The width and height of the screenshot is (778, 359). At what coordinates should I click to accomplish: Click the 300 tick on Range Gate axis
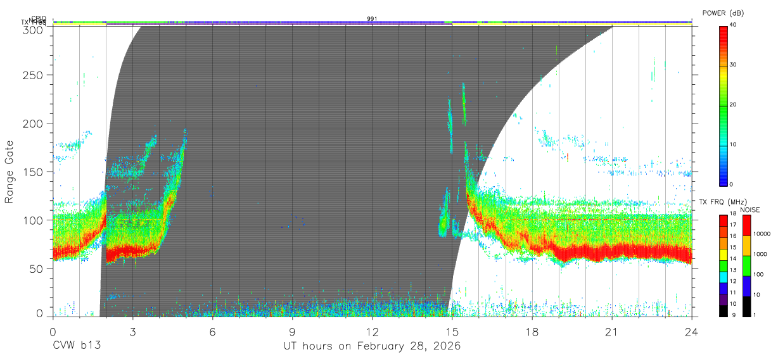click(x=33, y=29)
